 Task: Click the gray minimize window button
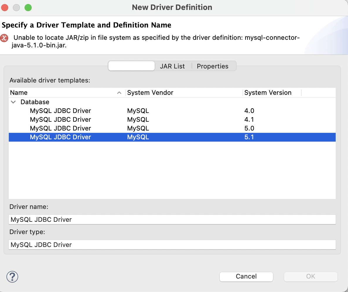[x=16, y=8]
